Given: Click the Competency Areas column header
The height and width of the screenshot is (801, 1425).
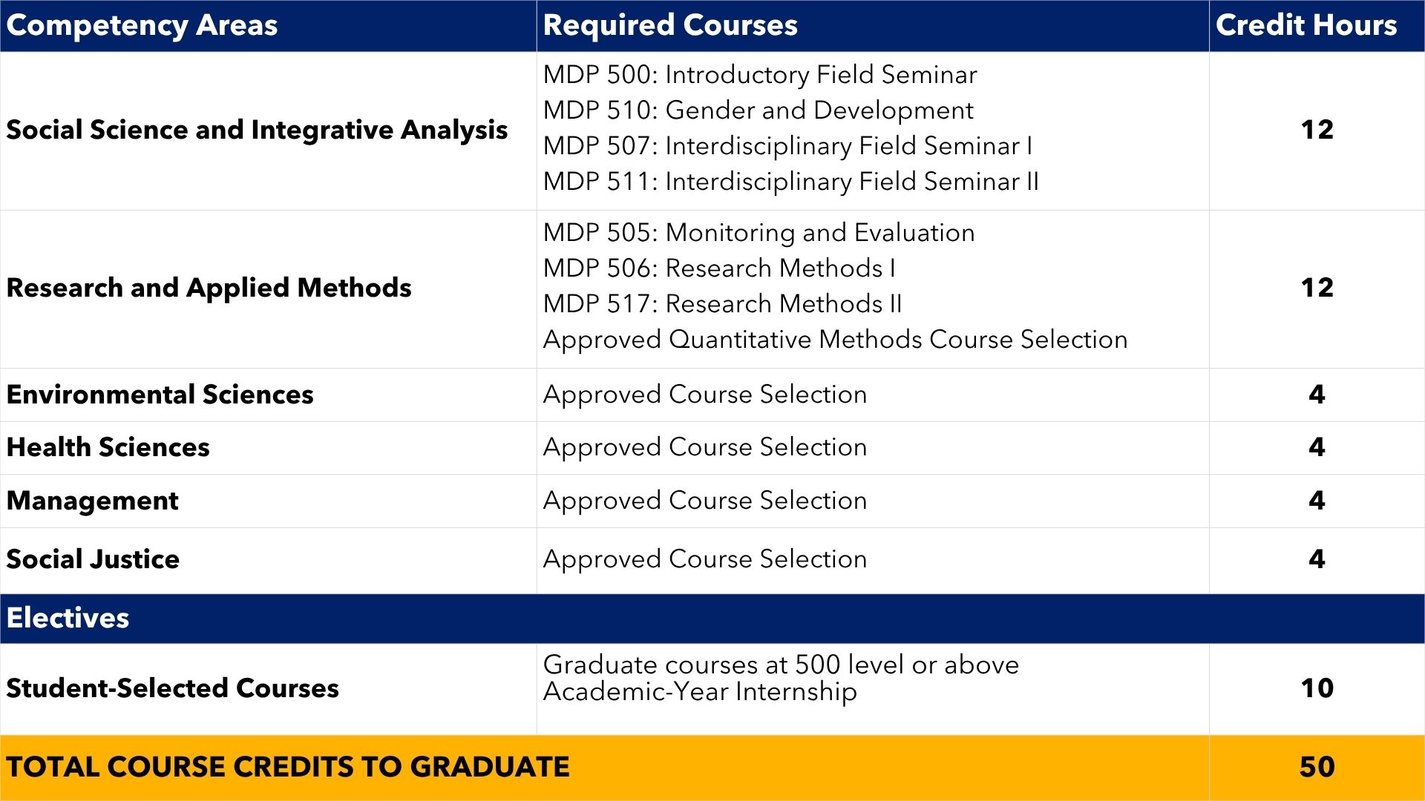Looking at the screenshot, I should 142,25.
